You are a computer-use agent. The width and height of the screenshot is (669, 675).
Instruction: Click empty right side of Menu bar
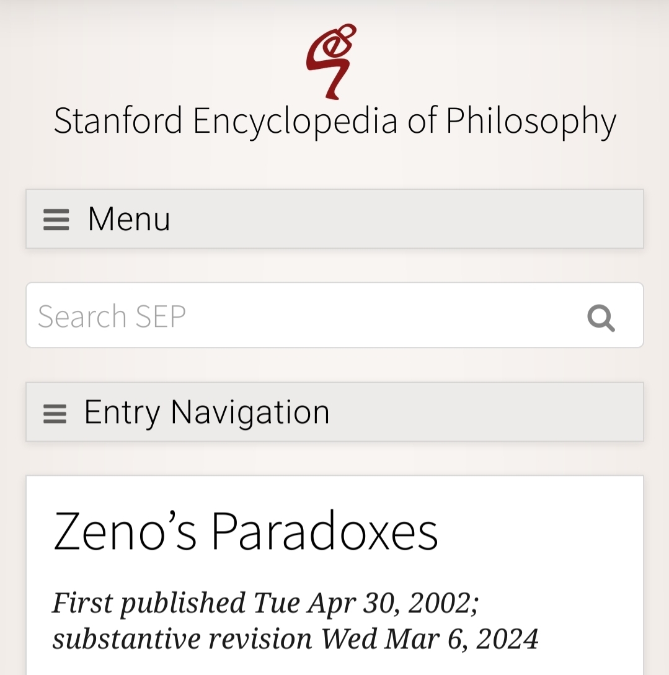coord(496,219)
